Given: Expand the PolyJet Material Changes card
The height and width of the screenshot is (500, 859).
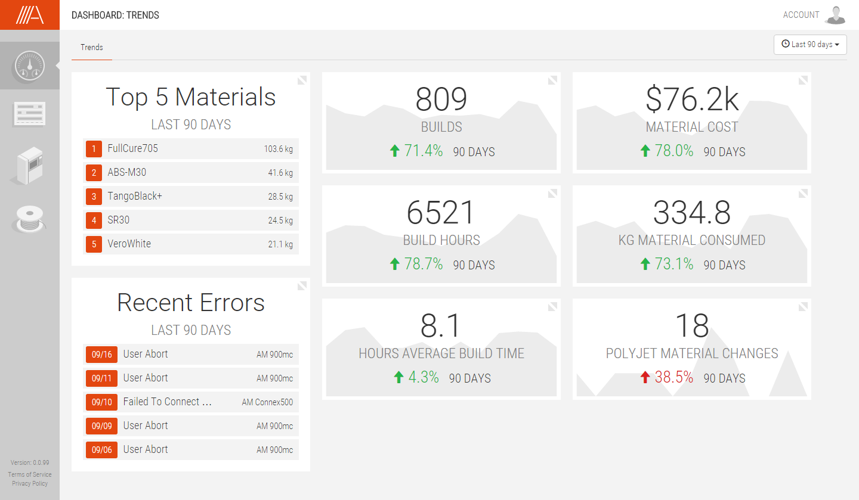Looking at the screenshot, I should 803,306.
